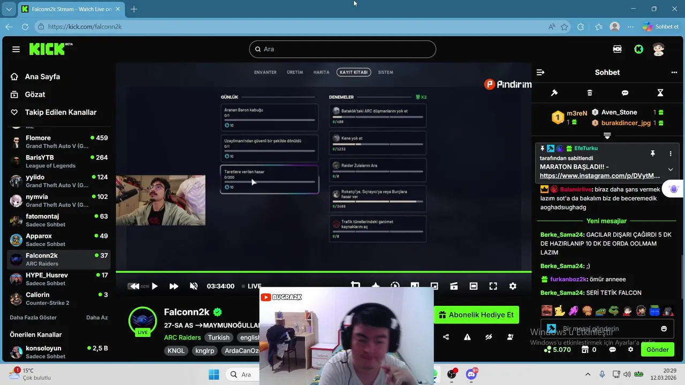
Task: Open the browser tab list dropdown
Action: tap(9, 9)
